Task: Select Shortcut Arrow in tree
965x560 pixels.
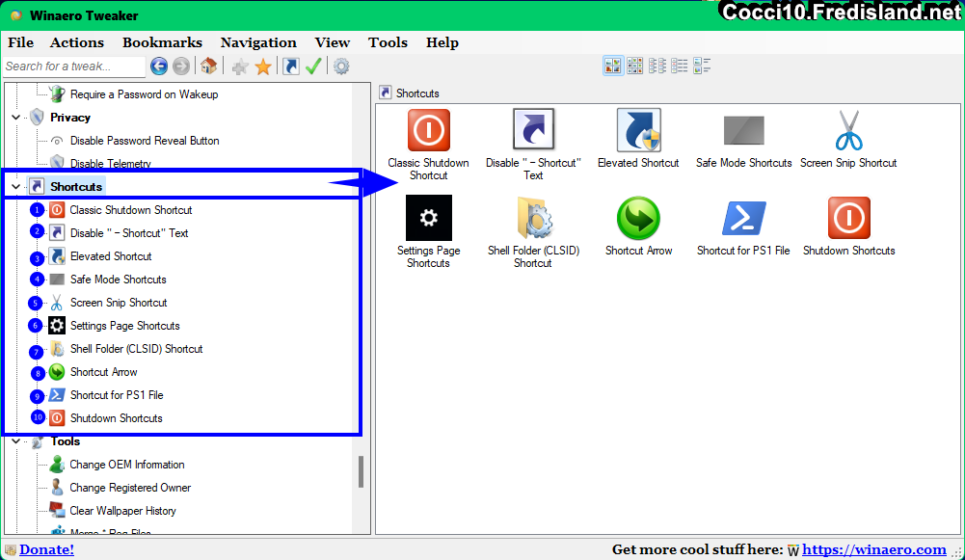Action: tap(103, 372)
